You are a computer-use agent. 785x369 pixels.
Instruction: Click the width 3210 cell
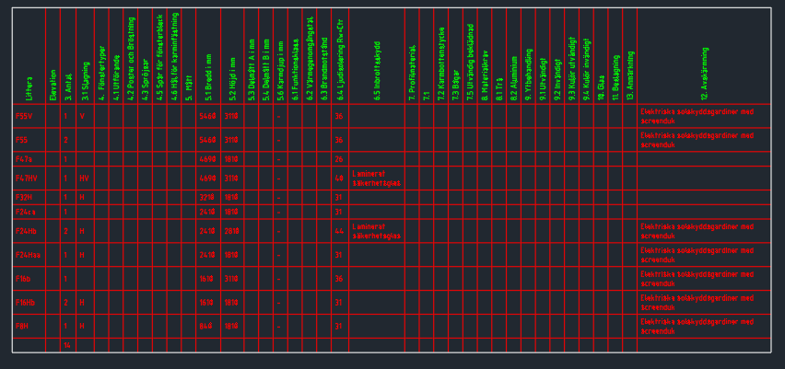[207, 198]
